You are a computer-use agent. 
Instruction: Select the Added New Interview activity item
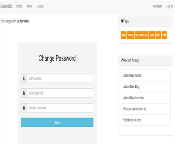pos(146,98)
